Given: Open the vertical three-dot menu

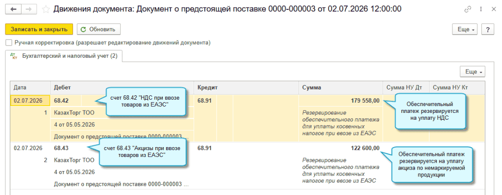Looking at the screenshot, I should click(x=481, y=10).
